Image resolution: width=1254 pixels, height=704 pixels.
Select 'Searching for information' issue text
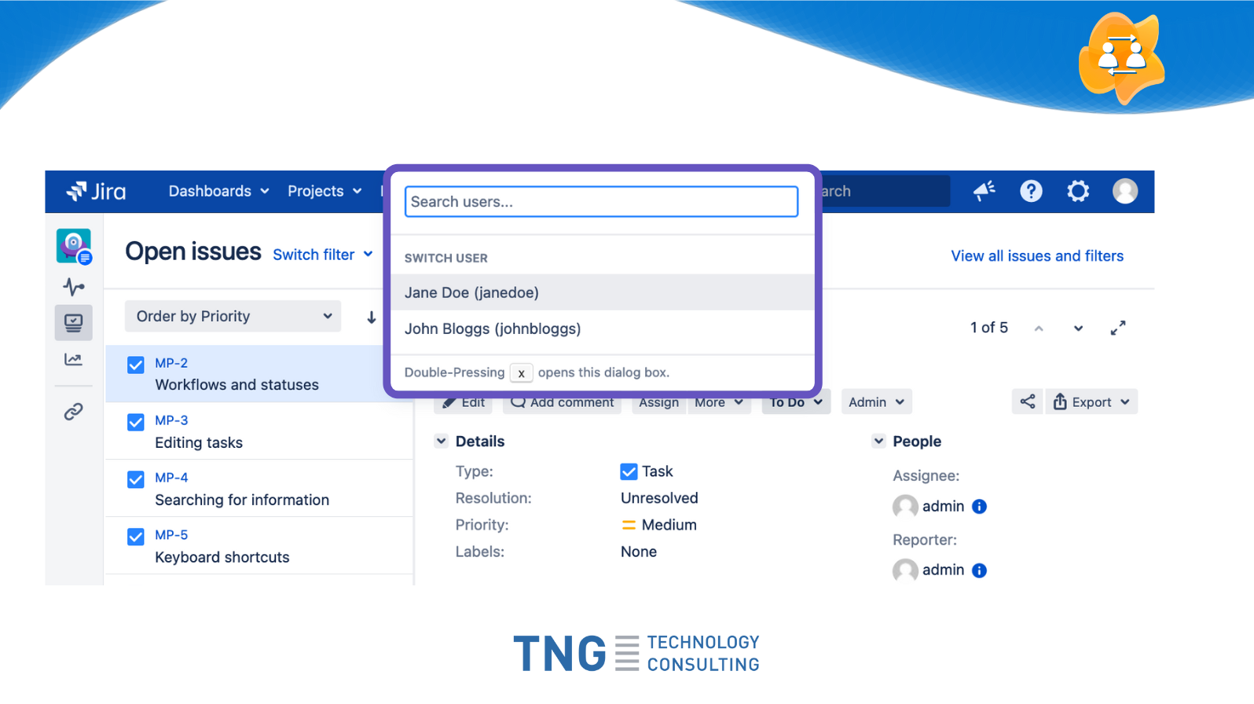[242, 500]
